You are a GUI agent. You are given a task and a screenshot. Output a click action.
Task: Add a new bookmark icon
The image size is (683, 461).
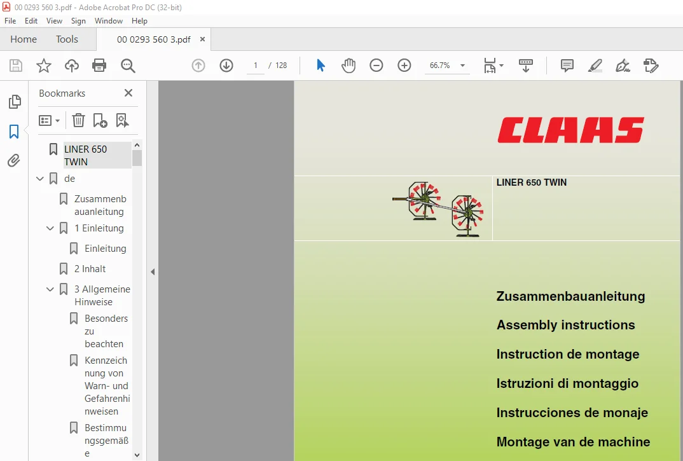(x=100, y=120)
